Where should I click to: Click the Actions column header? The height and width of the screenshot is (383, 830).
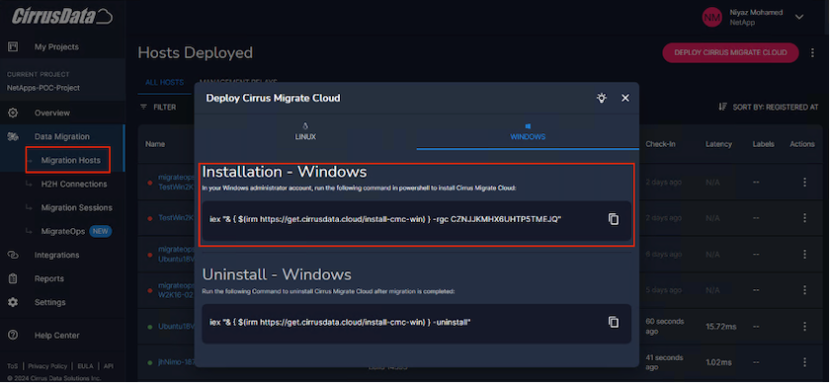802,144
